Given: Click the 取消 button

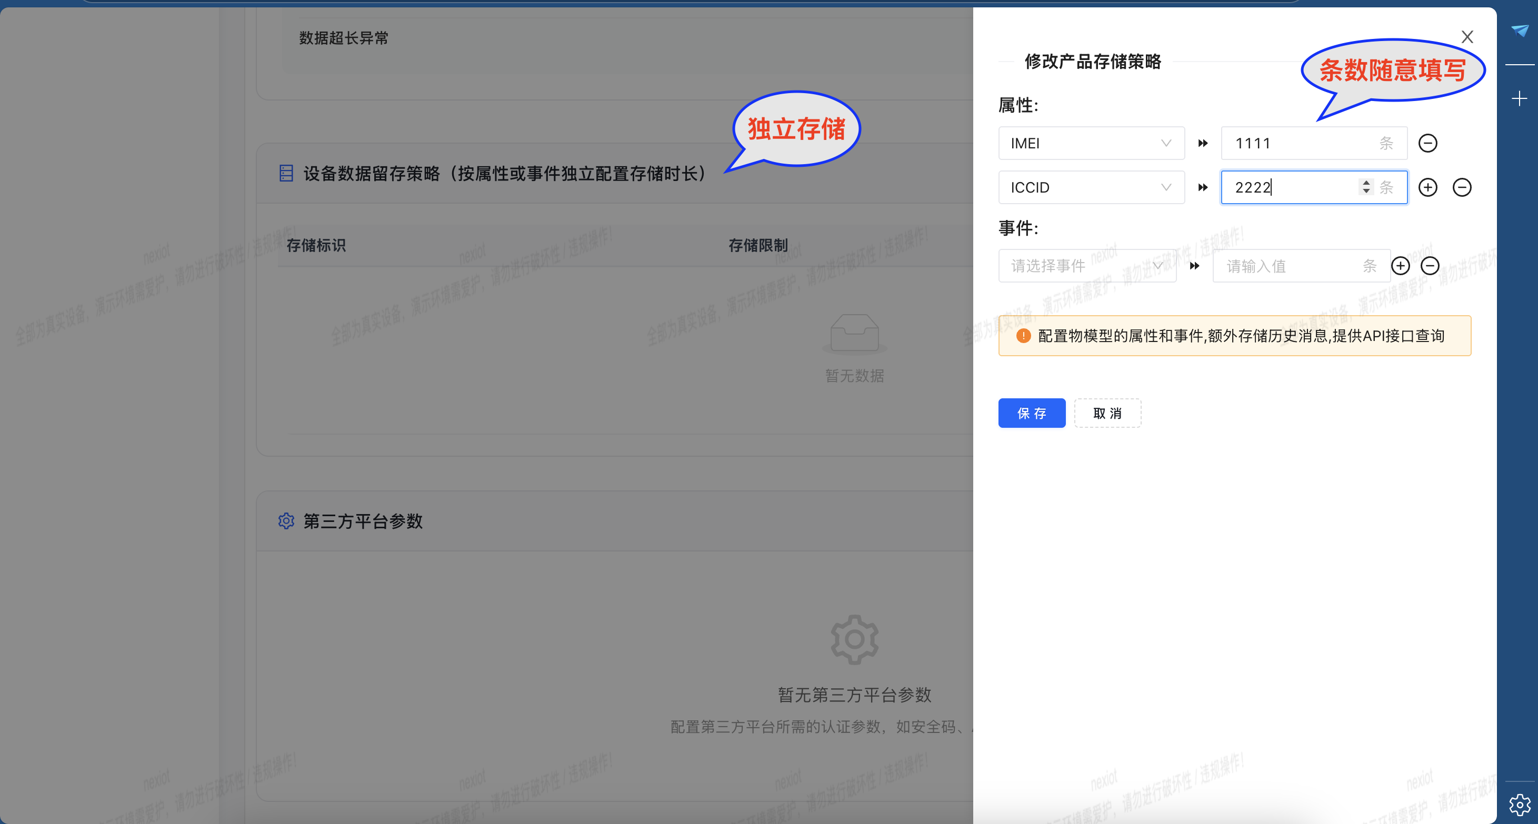Looking at the screenshot, I should (x=1107, y=413).
